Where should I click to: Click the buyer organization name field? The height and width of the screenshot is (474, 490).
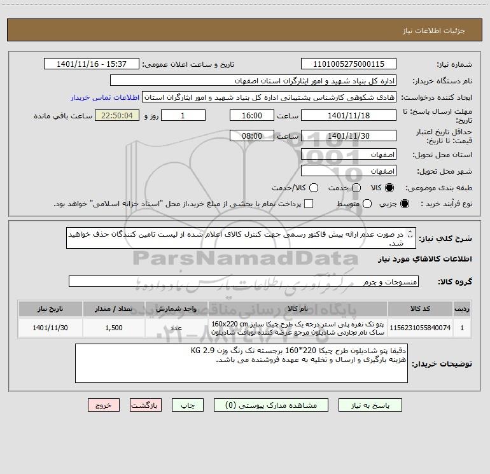tap(253, 81)
